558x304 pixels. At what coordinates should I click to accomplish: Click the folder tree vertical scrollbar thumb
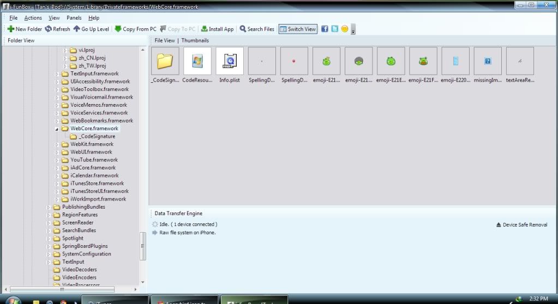pyautogui.click(x=143, y=246)
